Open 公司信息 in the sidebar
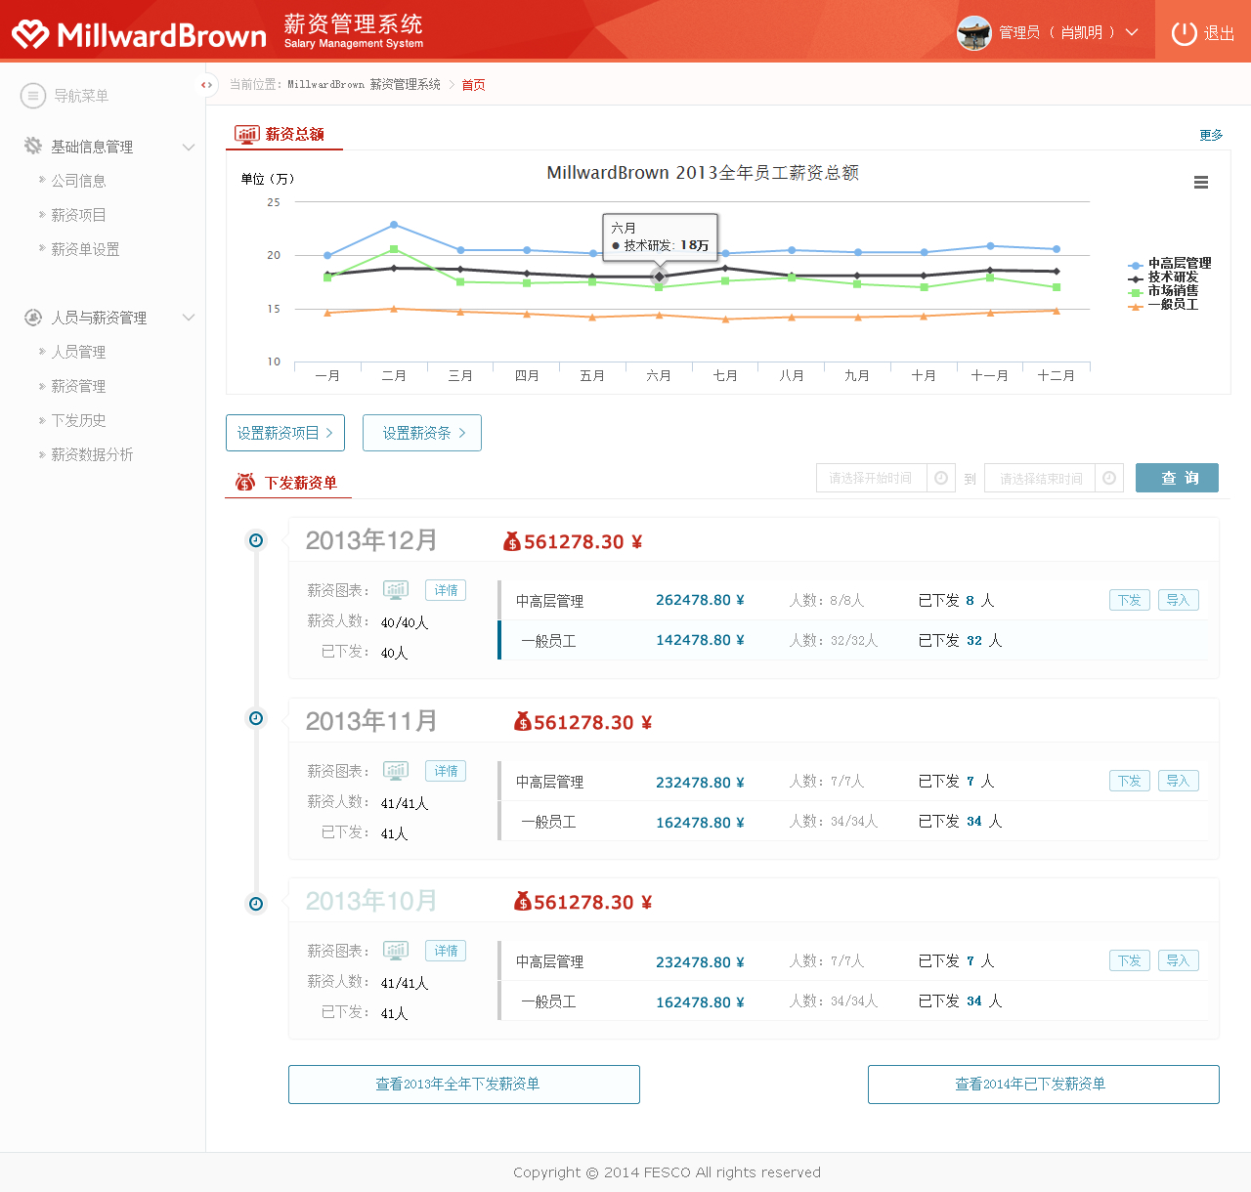 [x=78, y=181]
